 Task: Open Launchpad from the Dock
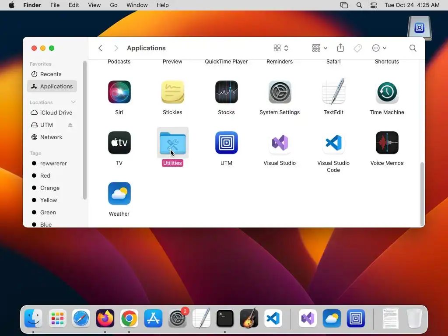(x=57, y=318)
